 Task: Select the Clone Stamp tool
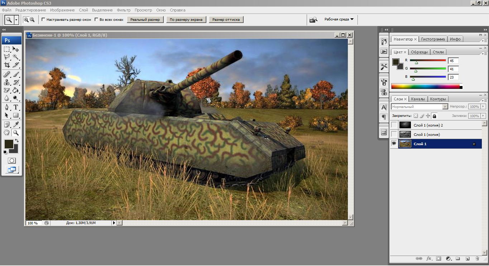(7, 82)
